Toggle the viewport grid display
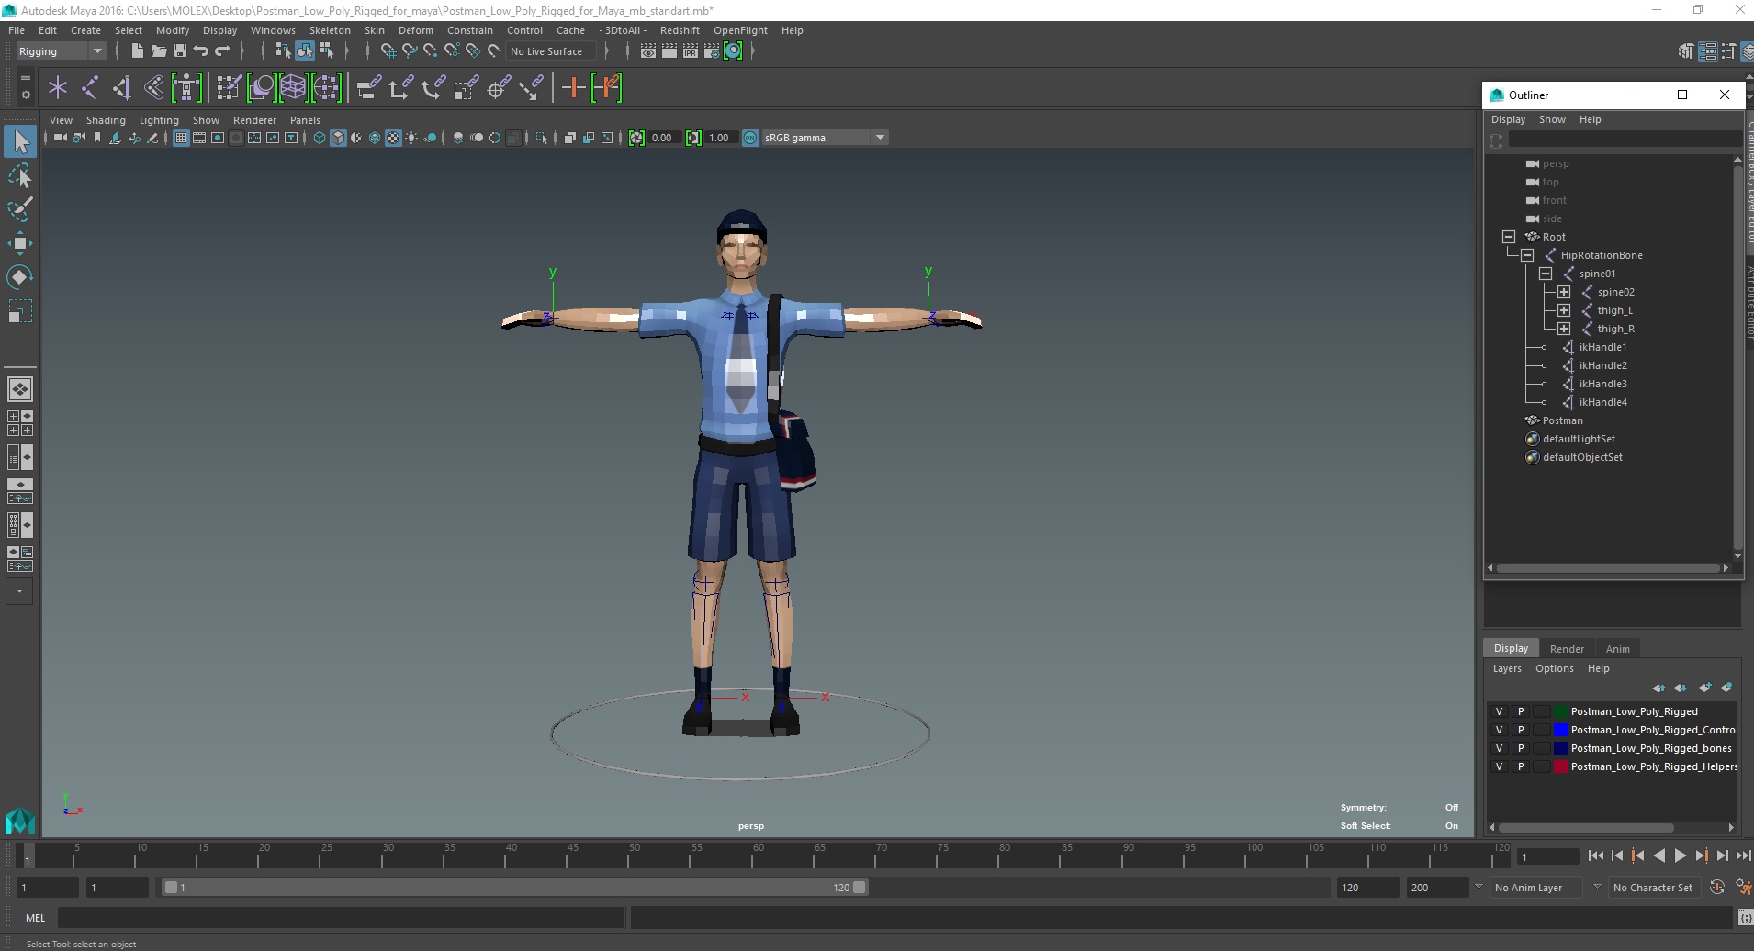Image resolution: width=1754 pixels, height=951 pixels. click(181, 138)
